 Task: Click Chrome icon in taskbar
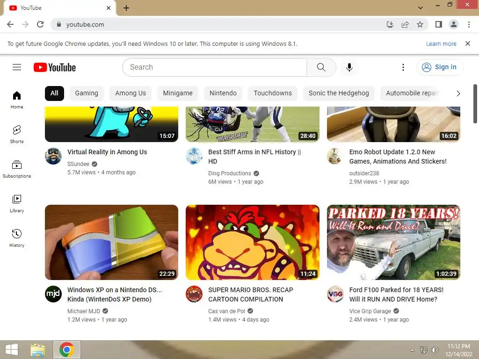click(67, 350)
